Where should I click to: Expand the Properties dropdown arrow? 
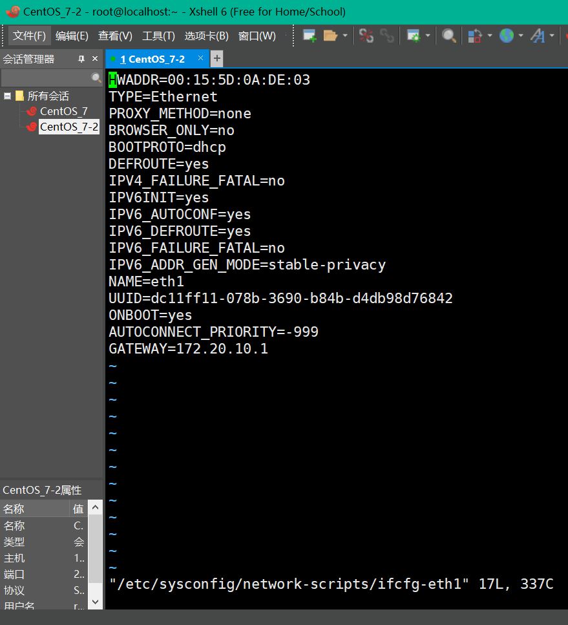428,36
